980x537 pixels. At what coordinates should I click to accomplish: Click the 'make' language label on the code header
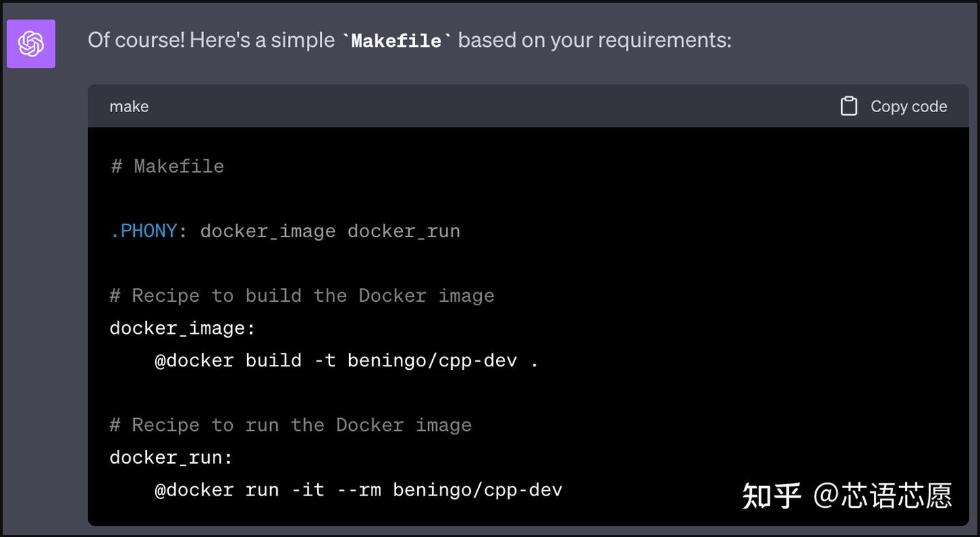click(129, 106)
